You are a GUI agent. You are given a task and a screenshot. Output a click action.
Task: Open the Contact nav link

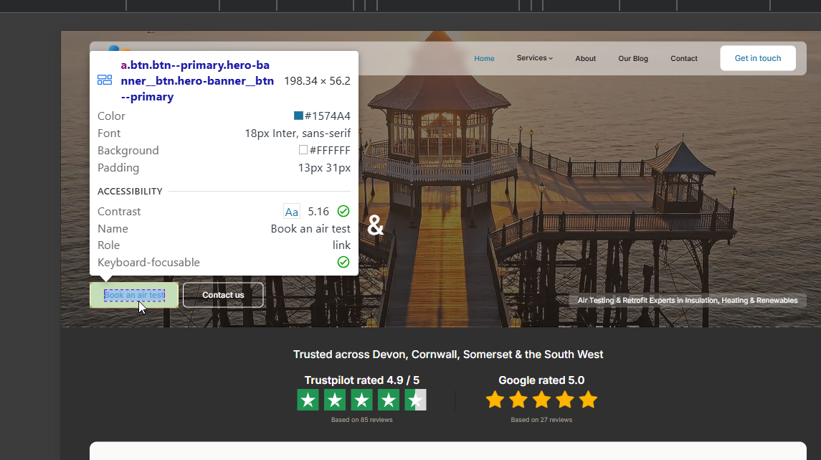[x=684, y=58]
